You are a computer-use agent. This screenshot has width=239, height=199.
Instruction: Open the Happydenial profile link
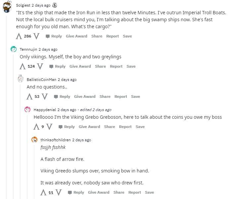pyautogui.click(x=45, y=110)
